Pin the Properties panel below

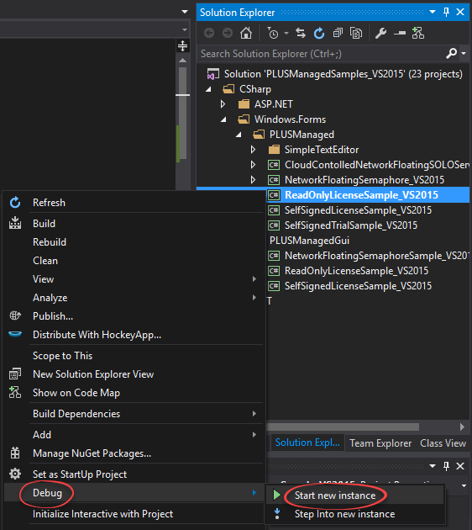(x=446, y=466)
